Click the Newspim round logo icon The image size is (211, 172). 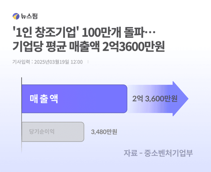click(16, 16)
